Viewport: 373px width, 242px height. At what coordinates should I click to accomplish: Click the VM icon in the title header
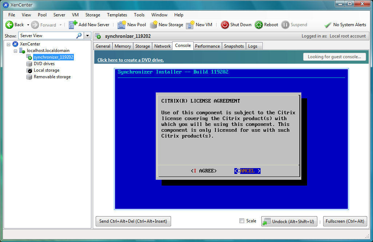click(x=98, y=36)
